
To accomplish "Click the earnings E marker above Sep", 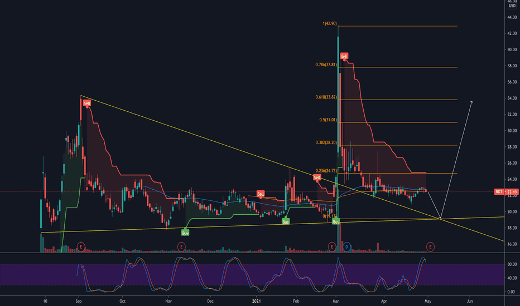I will [81, 246].
